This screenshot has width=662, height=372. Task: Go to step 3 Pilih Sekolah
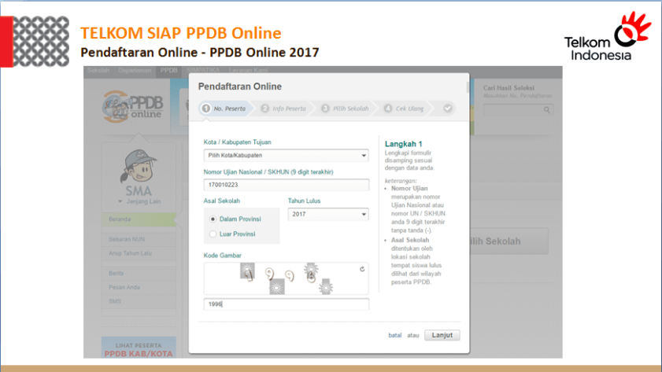[346, 109]
